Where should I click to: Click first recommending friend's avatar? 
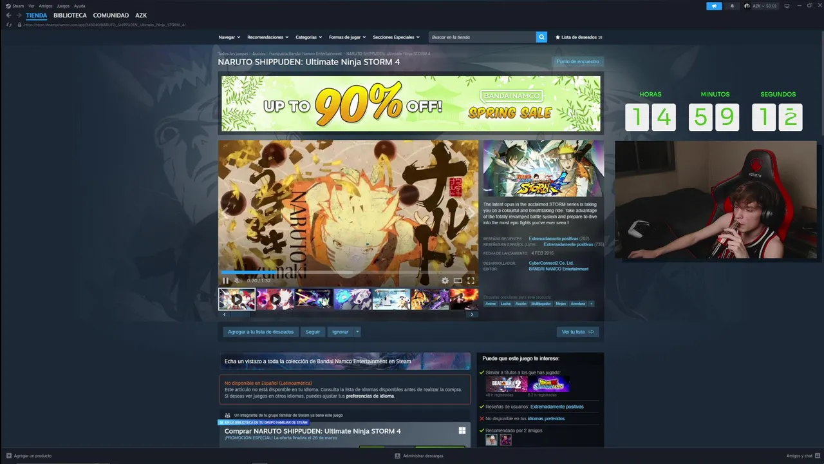[x=491, y=440]
